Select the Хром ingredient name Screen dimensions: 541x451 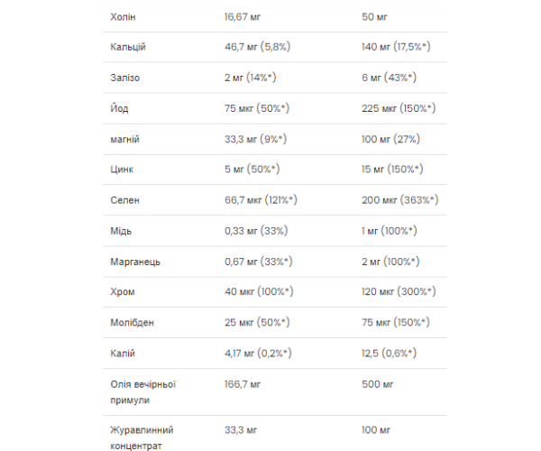tap(121, 291)
